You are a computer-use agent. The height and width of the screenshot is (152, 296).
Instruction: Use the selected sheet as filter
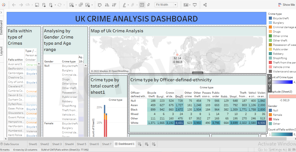269,86
